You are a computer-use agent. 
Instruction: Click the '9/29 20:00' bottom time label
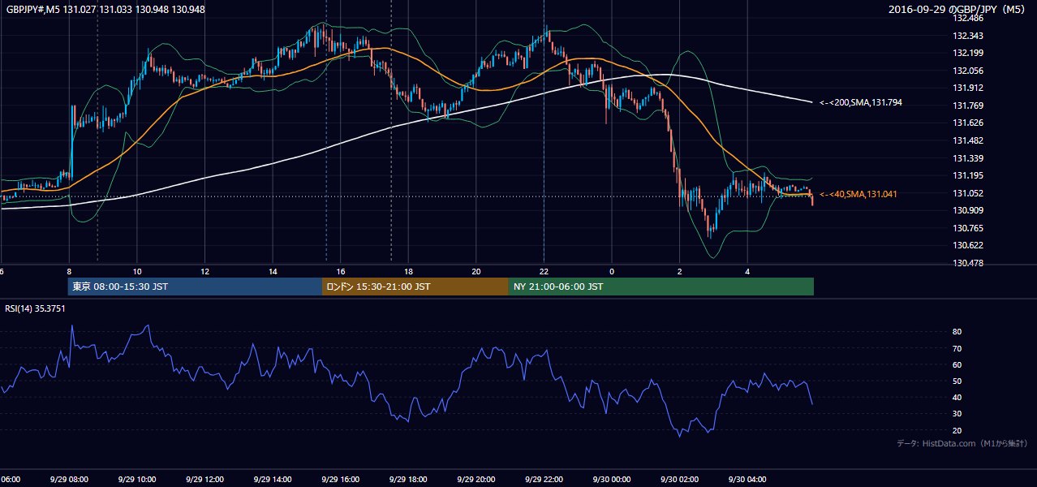coord(475,479)
